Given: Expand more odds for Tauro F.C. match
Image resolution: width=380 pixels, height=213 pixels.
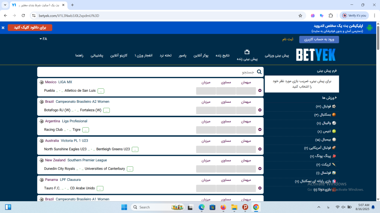Looking at the screenshot, I should [260, 188].
